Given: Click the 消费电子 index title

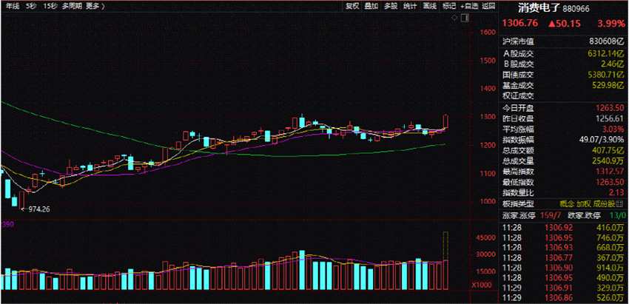Looking at the screenshot, I should [x=540, y=8].
